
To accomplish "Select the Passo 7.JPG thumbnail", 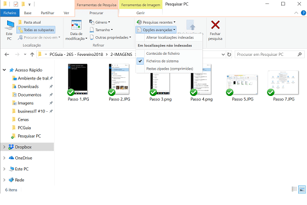I will coord(283,83).
